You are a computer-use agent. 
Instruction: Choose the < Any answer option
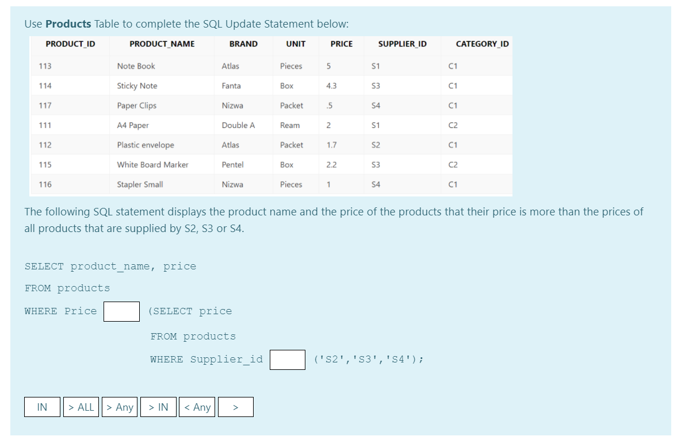[197, 407]
